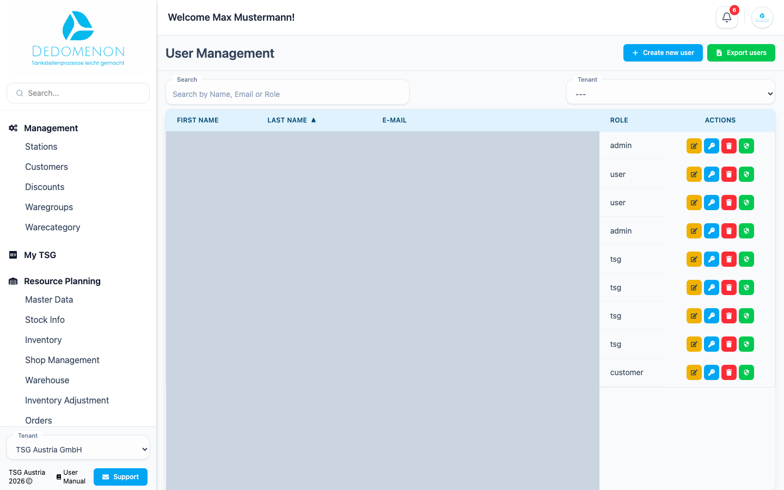Open the notifications bell
Image resolution: width=784 pixels, height=490 pixels.
(726, 17)
